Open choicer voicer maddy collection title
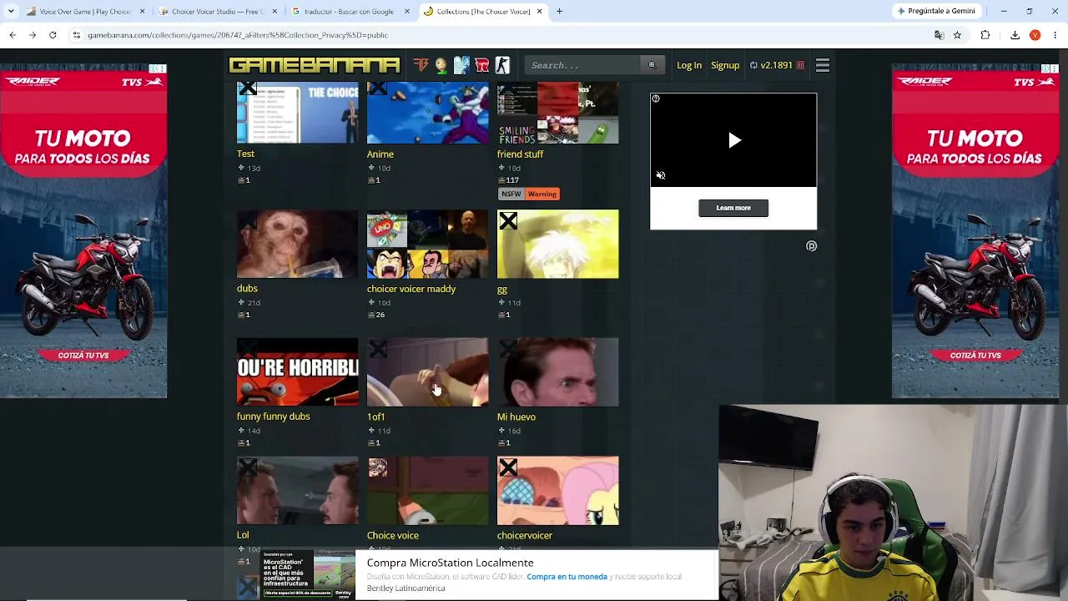The image size is (1068, 601). click(x=411, y=289)
